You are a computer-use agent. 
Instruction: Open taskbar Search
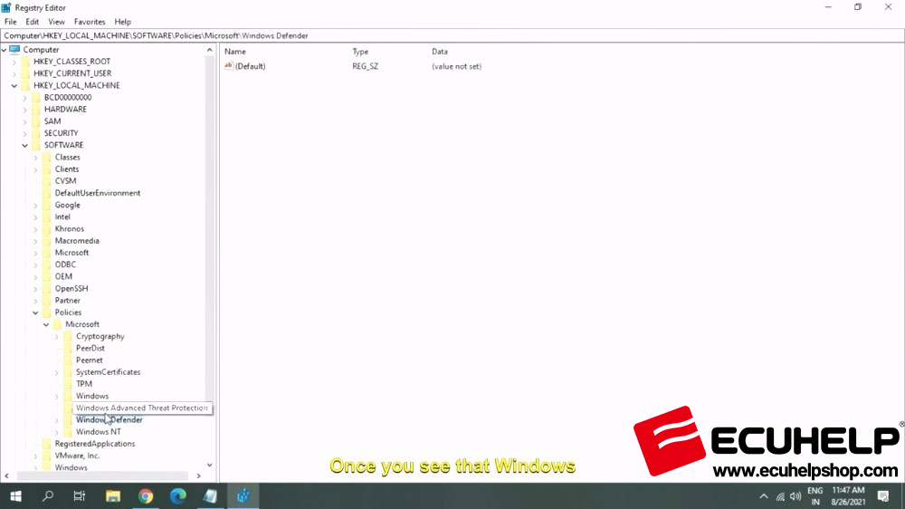48,496
